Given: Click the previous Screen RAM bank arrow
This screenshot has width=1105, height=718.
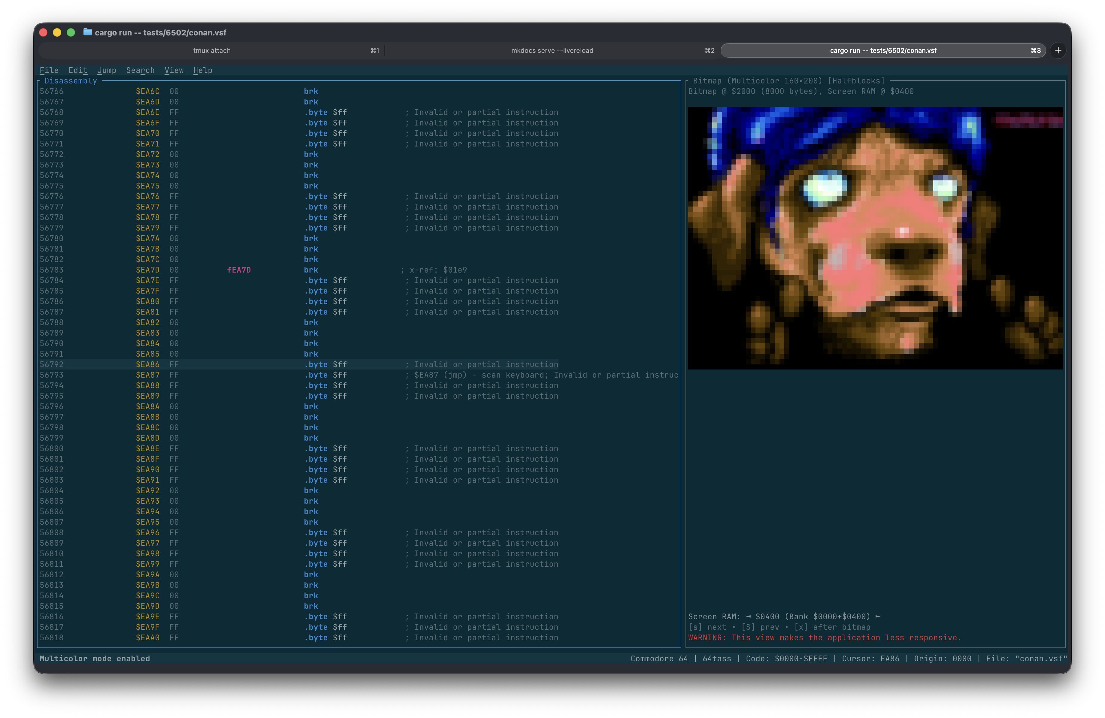Looking at the screenshot, I should tap(749, 616).
